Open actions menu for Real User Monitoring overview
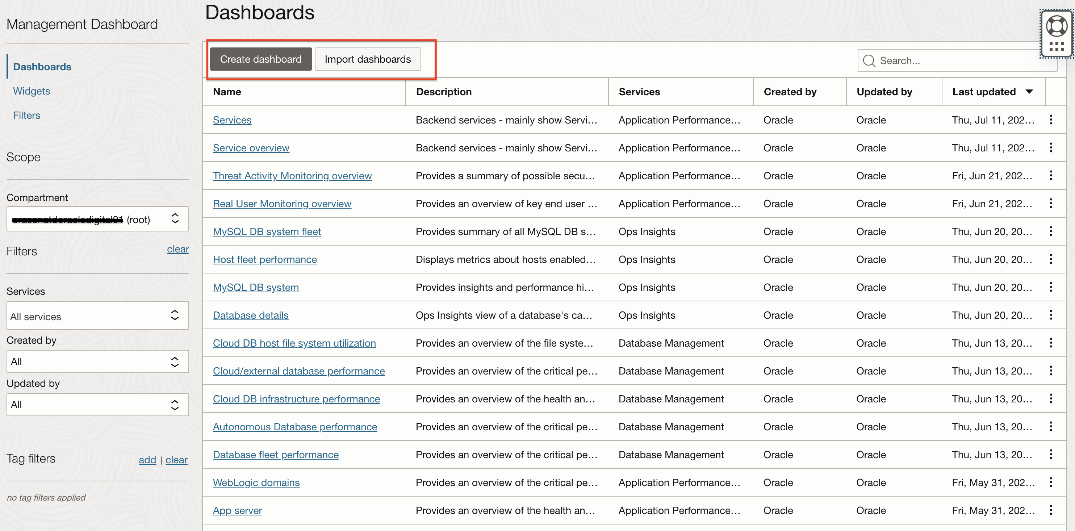Screen dimensions: 1075x531 [x=1051, y=203]
